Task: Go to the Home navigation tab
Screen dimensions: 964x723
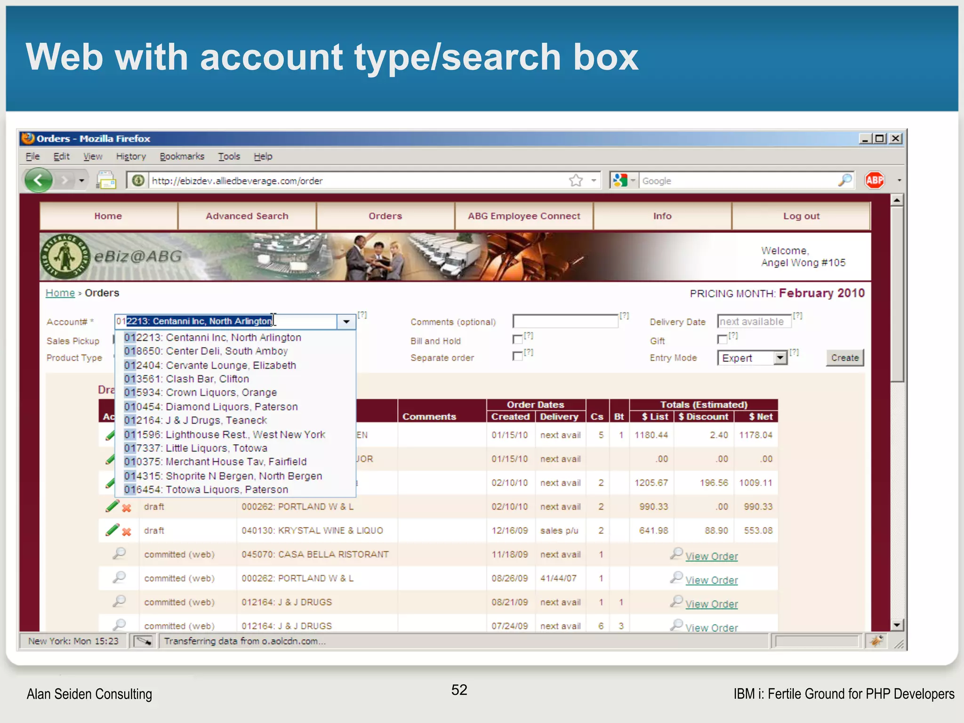Action: click(x=108, y=216)
